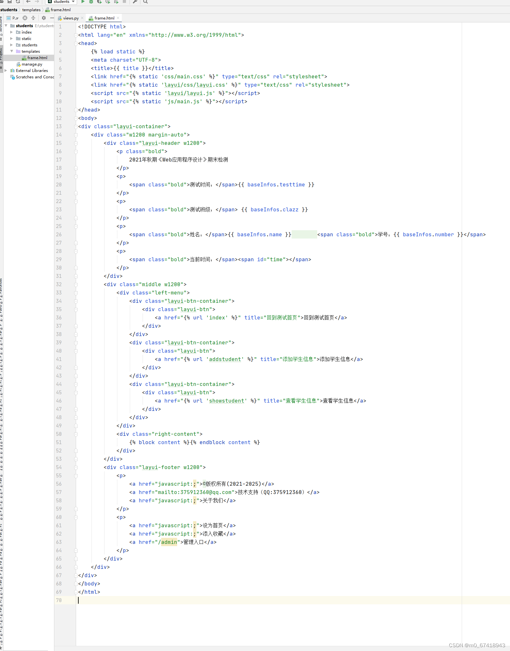510x651 pixels.
Task: Click the 'students' breadcrumb
Action: (9, 10)
